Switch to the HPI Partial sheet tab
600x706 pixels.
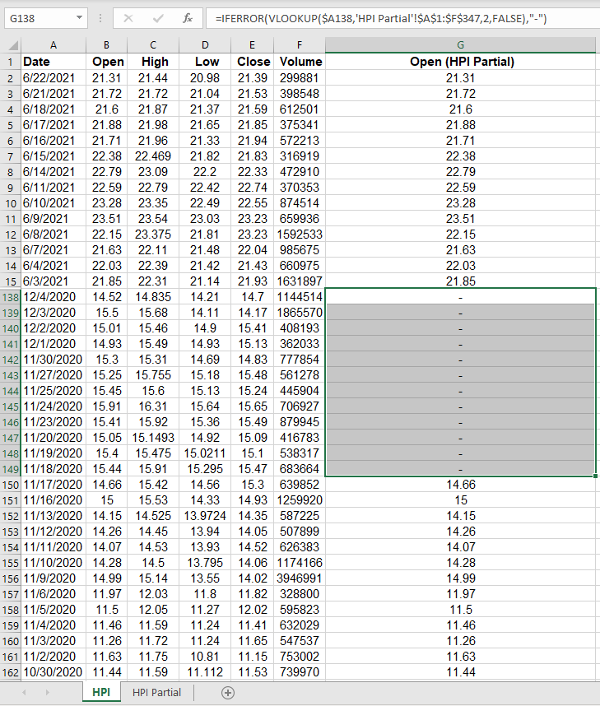pos(156,693)
